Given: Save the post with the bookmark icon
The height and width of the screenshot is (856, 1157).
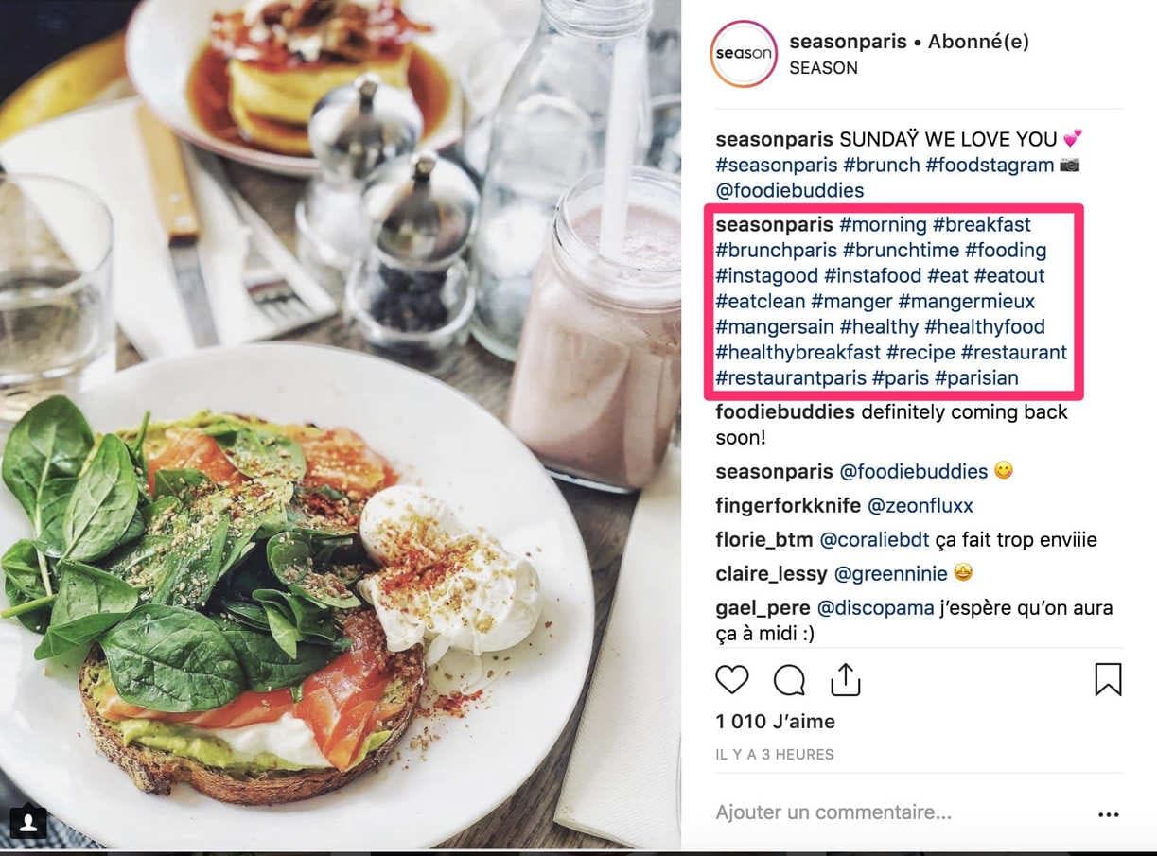Looking at the screenshot, I should coord(1108,679).
